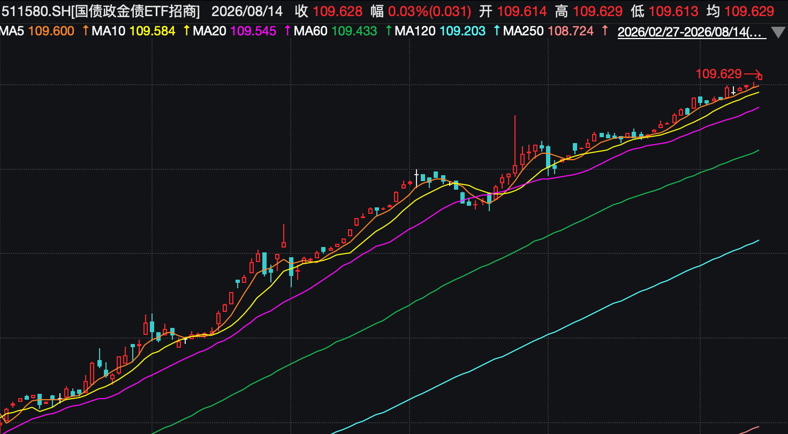
Task: Select the MA120 109.203 legend
Action: (440, 31)
